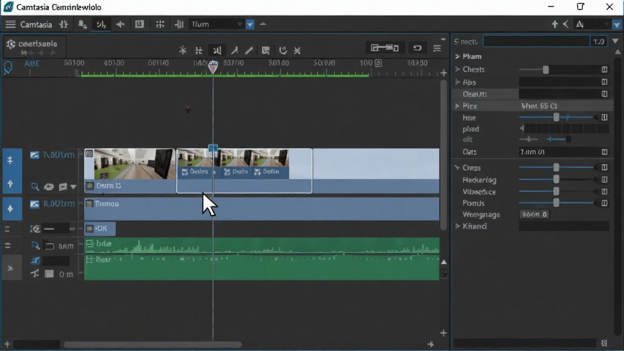Open the Camtasia menu
The image size is (624, 351).
pos(36,24)
